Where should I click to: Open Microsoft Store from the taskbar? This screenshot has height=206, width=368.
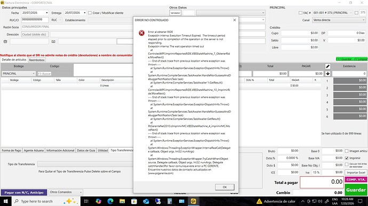tap(134, 201)
